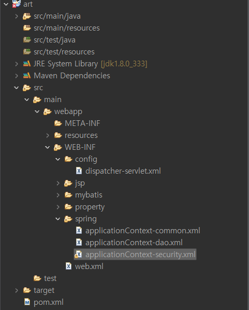Expand the target folder
249x310 pixels.
(x=17, y=290)
